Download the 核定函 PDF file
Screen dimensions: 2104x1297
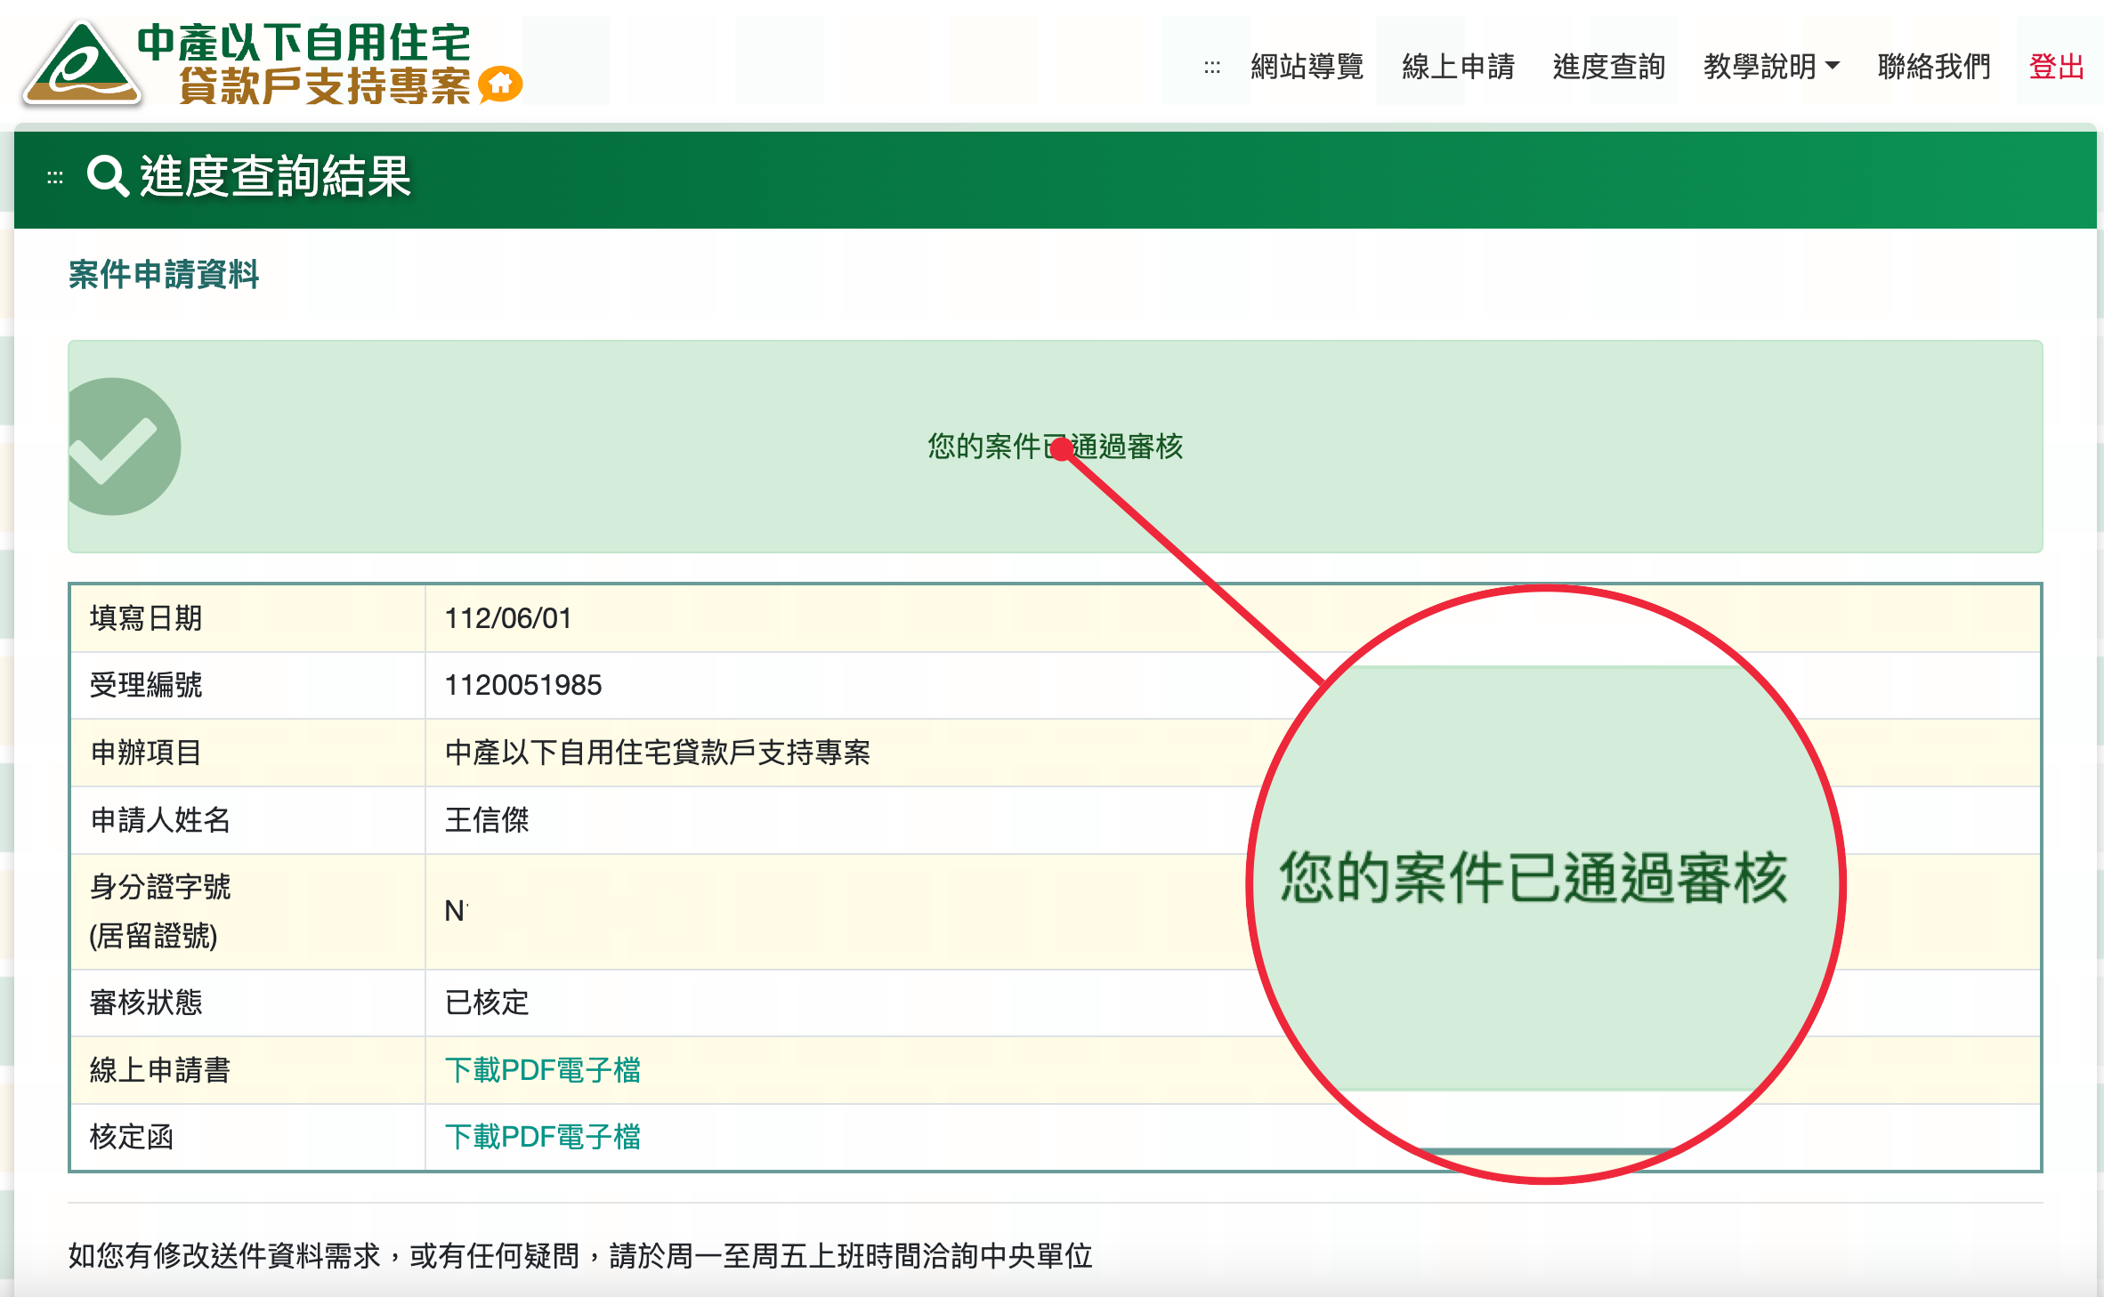click(543, 1137)
